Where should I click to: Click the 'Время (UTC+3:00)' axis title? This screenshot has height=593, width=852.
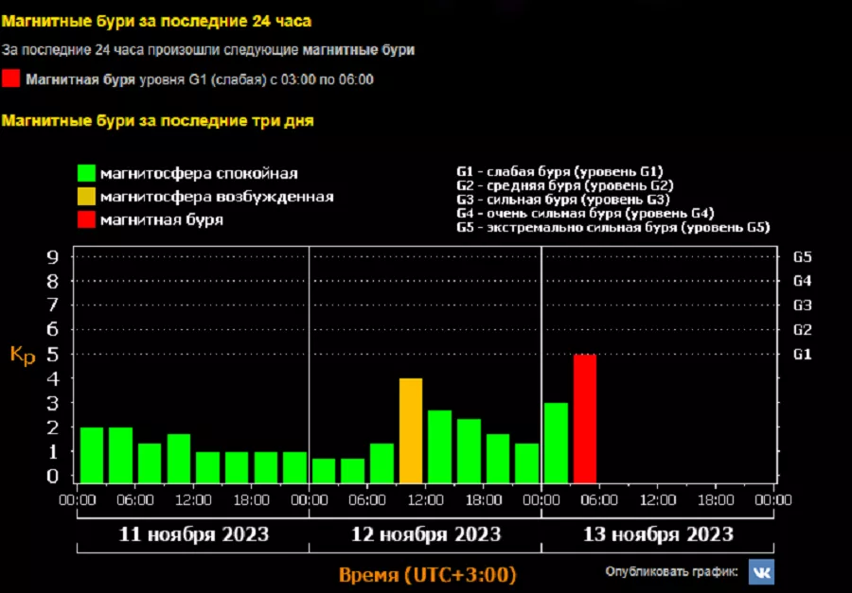(426, 575)
